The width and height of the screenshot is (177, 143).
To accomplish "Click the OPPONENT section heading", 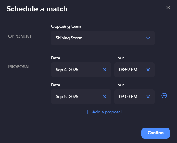I will coord(20,36).
